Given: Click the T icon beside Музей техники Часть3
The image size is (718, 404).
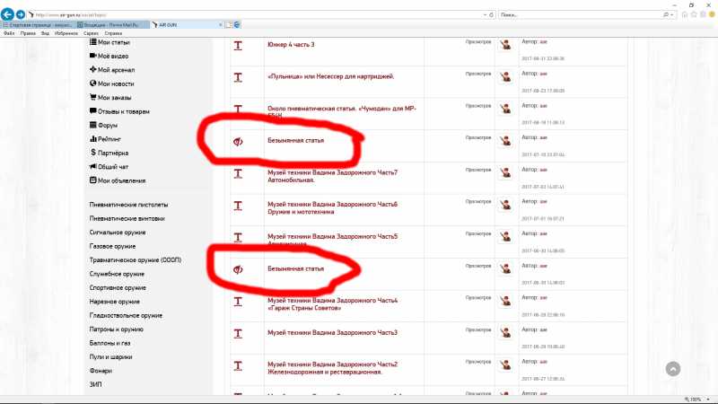Looking at the screenshot, I should click(x=238, y=333).
